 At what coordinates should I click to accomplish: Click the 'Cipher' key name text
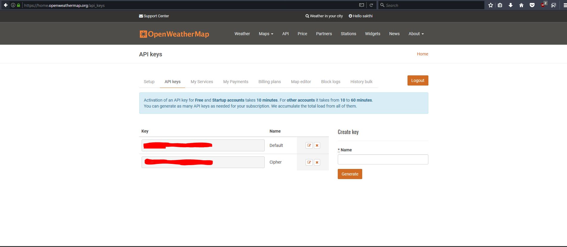pos(275,162)
